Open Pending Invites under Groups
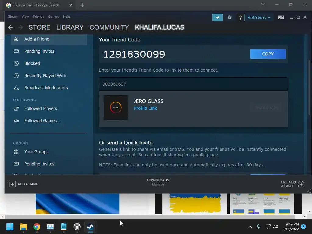The height and width of the screenshot is (234, 312). point(39,164)
